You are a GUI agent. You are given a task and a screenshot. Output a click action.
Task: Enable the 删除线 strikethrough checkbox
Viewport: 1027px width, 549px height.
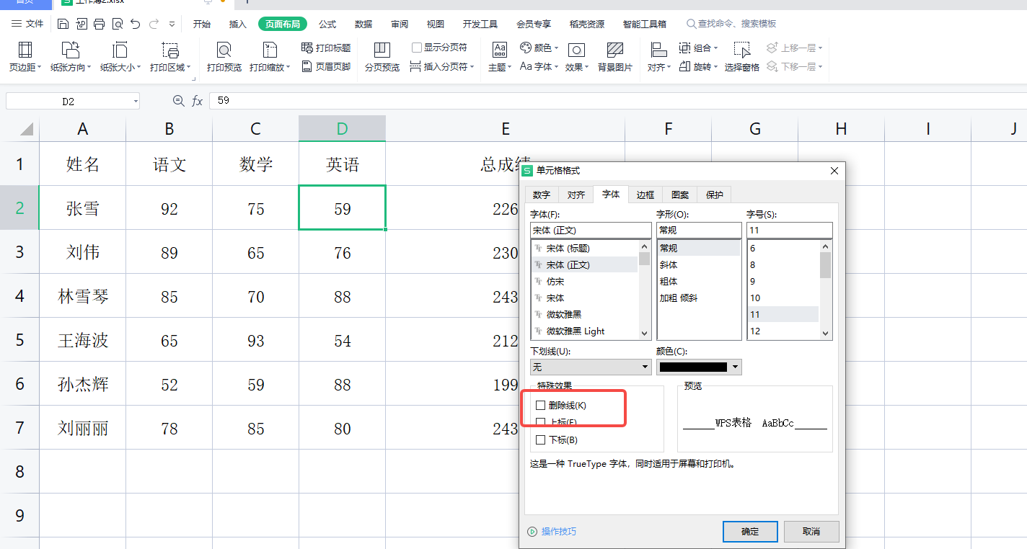coord(541,406)
